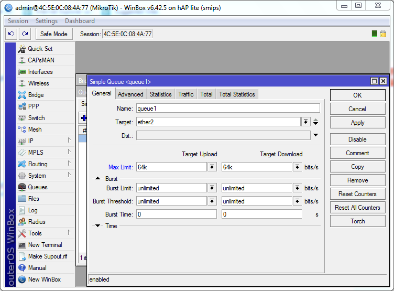The image size is (394, 291).
Task: Open Max Limit download dropdown
Action: click(x=298, y=167)
